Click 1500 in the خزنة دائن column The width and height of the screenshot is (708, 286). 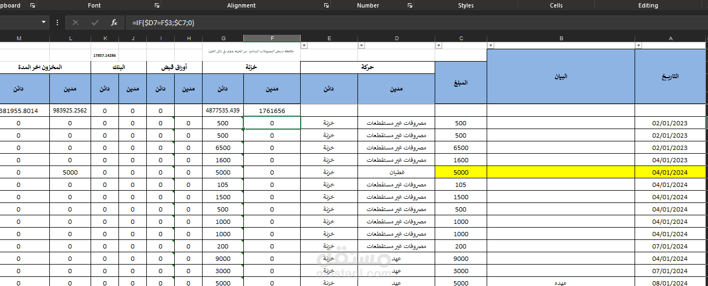pos(223,197)
